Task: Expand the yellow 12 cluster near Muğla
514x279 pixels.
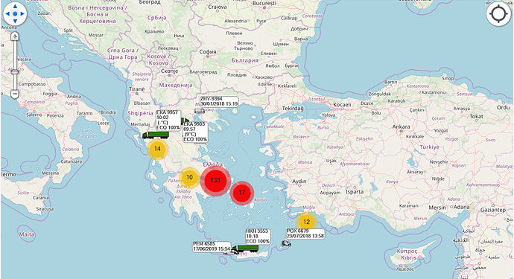Action: (306, 222)
